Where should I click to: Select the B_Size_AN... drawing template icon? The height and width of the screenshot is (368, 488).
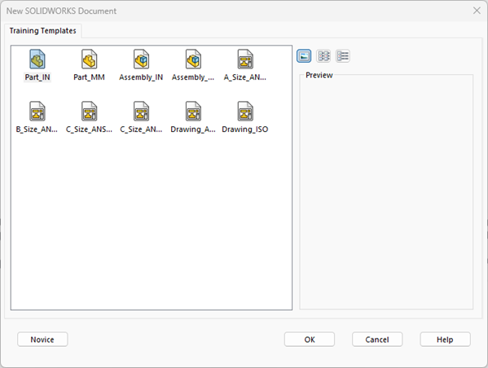(37, 111)
